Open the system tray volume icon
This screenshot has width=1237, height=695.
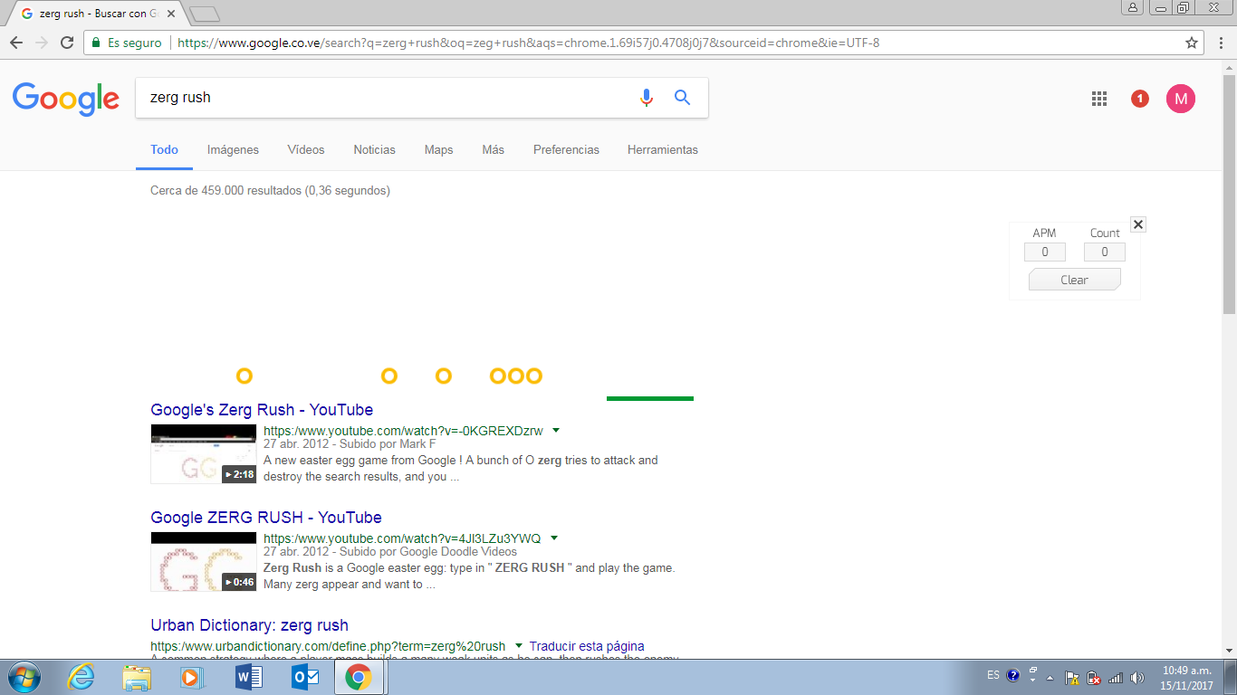(x=1137, y=677)
